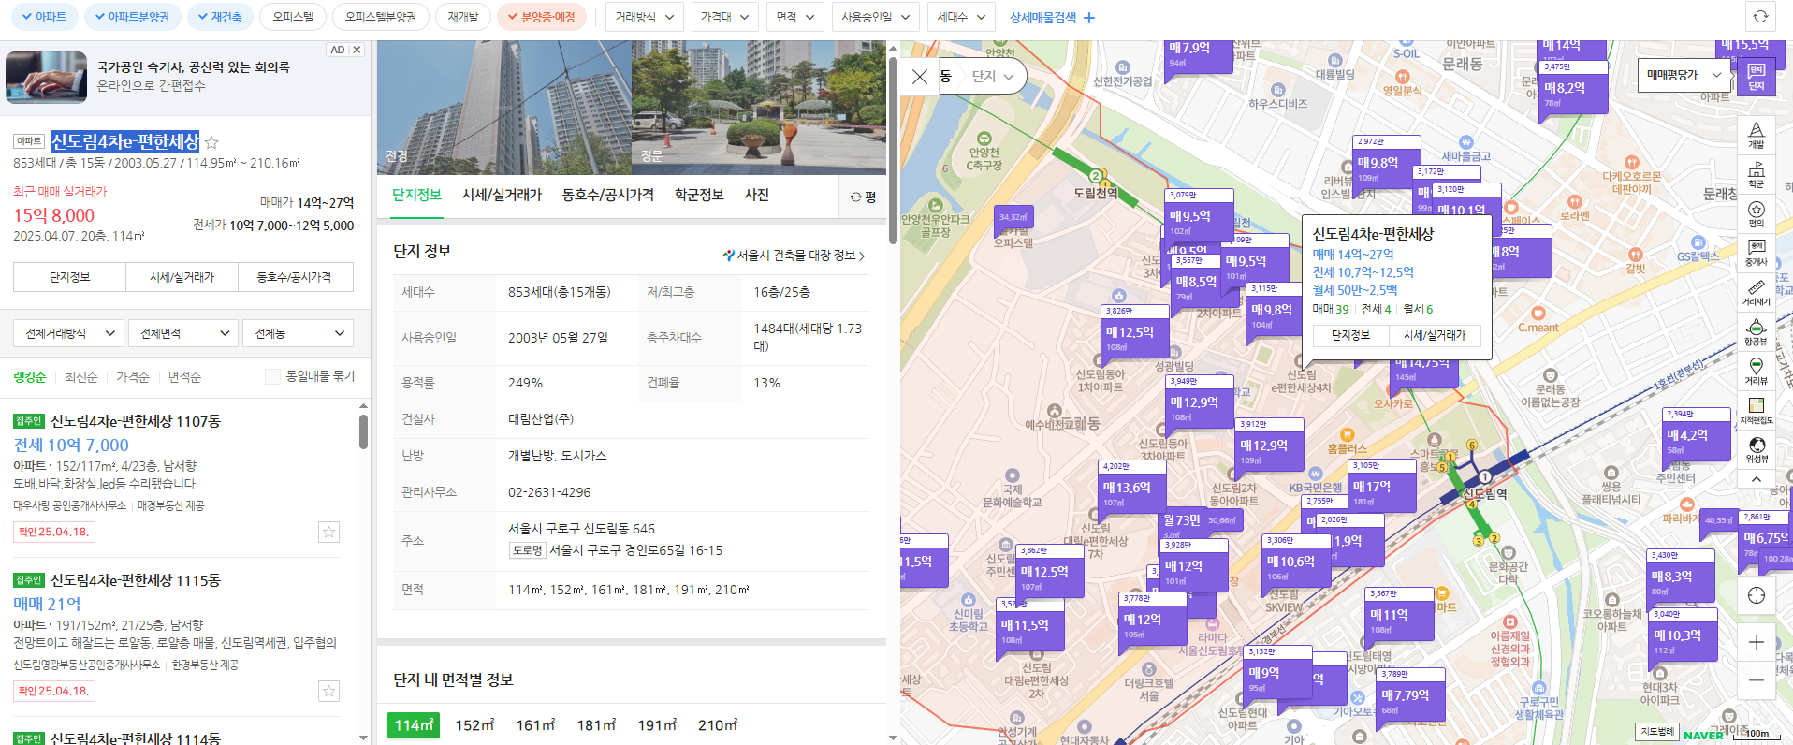Favorite the 1107동 listing star
The width and height of the screenshot is (1793, 745).
tap(328, 532)
